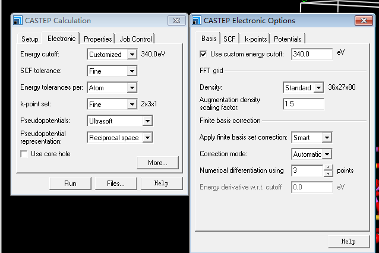Click the Numerical differentiation points field
The image size is (379, 253).
(308, 170)
